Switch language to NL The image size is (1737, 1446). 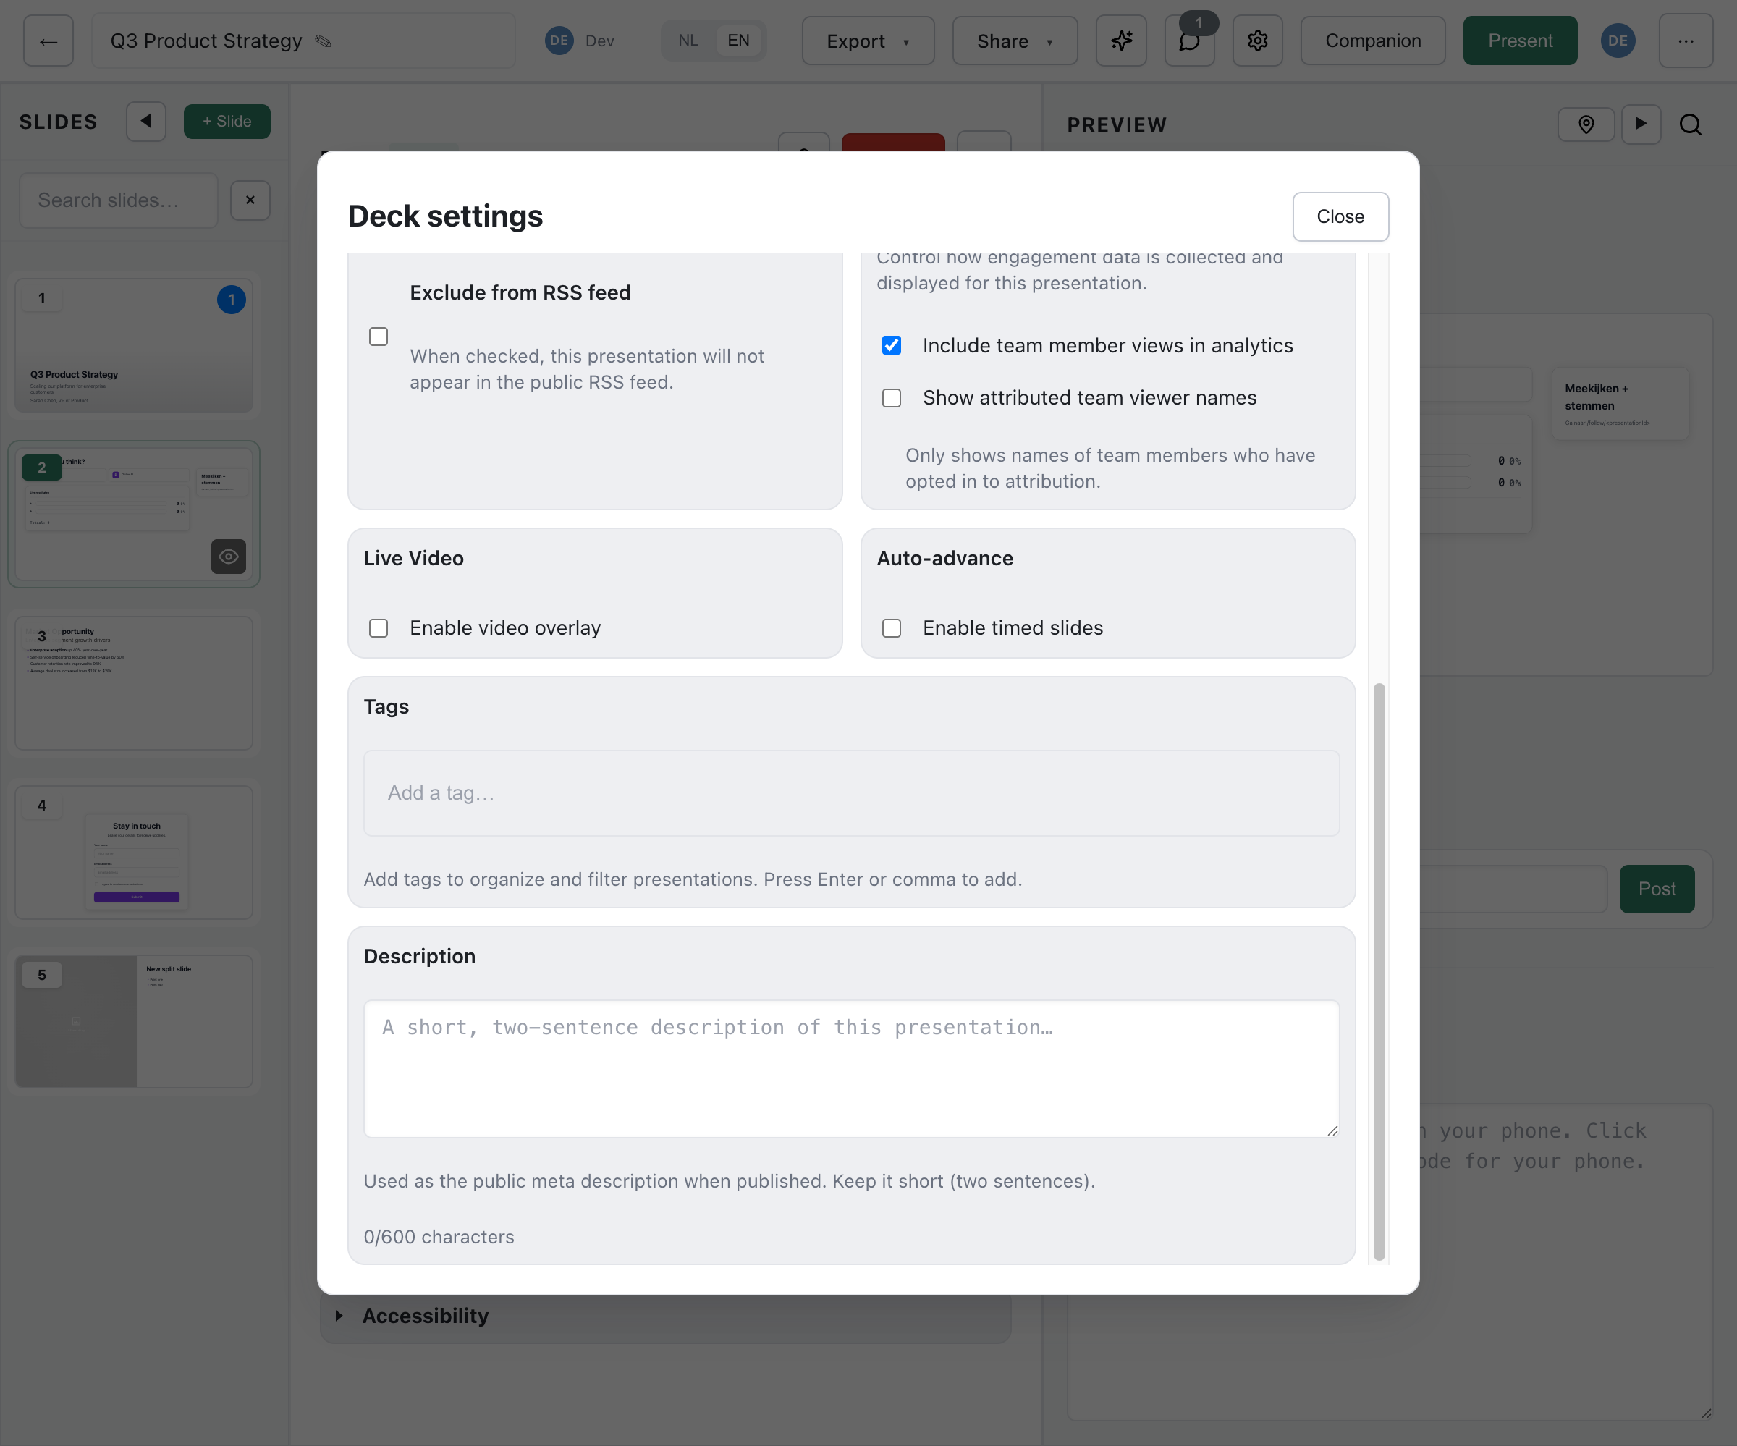[688, 41]
